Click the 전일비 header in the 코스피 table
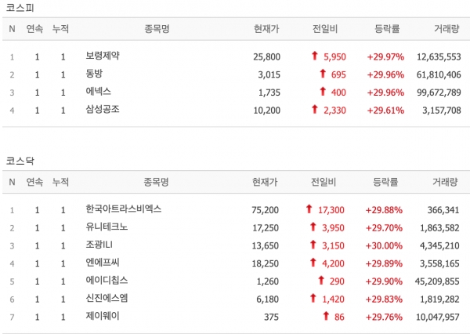Viewport: 470px width, 334px height. [325, 29]
